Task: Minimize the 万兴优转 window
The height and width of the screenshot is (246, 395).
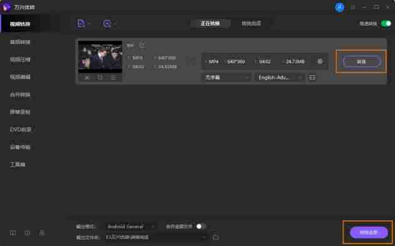Action: coord(364,8)
